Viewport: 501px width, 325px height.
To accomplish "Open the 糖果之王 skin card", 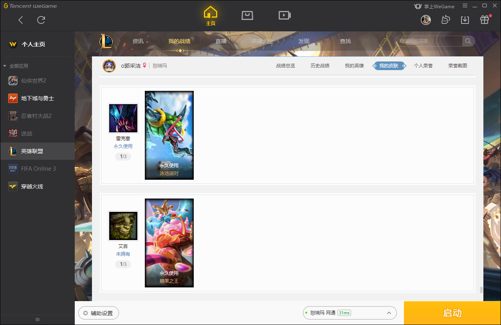I will 169,243.
